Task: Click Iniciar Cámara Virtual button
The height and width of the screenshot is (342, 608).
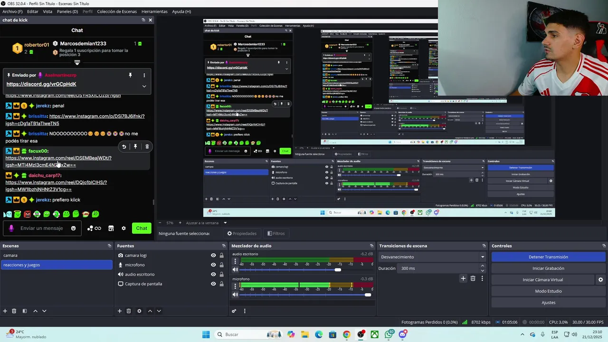Action: tap(542, 280)
